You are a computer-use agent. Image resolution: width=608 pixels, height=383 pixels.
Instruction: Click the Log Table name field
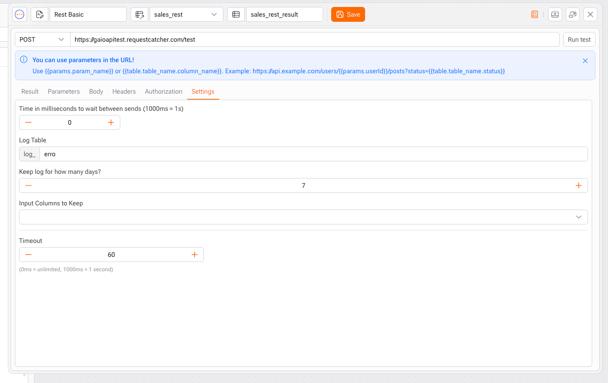pyautogui.click(x=313, y=154)
